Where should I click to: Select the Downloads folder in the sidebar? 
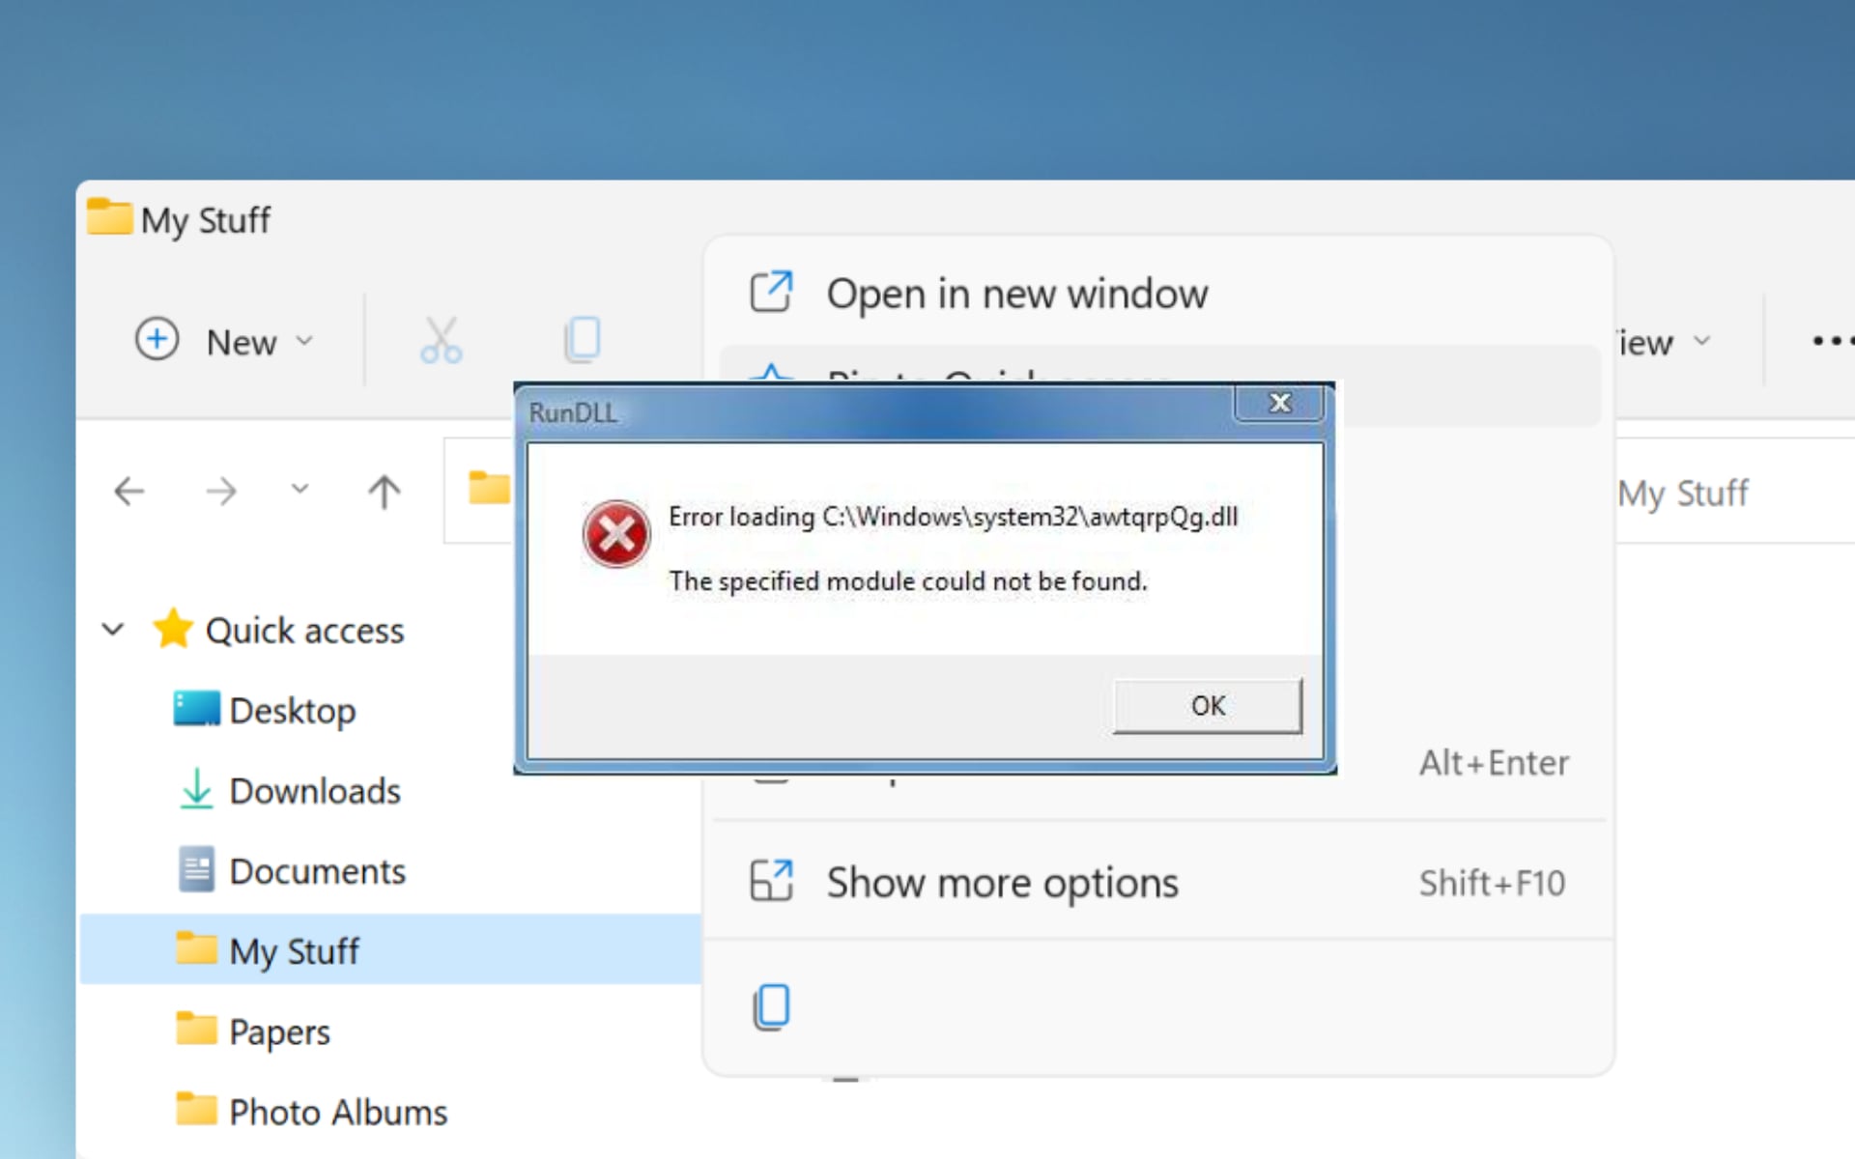pyautogui.click(x=314, y=790)
